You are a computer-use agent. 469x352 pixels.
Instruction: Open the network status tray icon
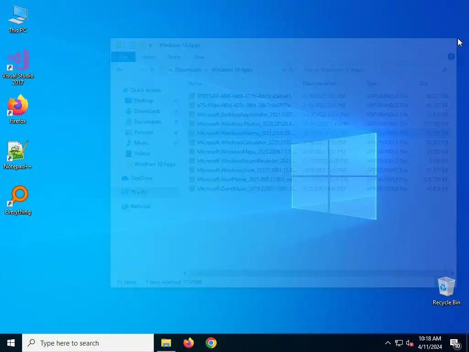click(x=399, y=343)
